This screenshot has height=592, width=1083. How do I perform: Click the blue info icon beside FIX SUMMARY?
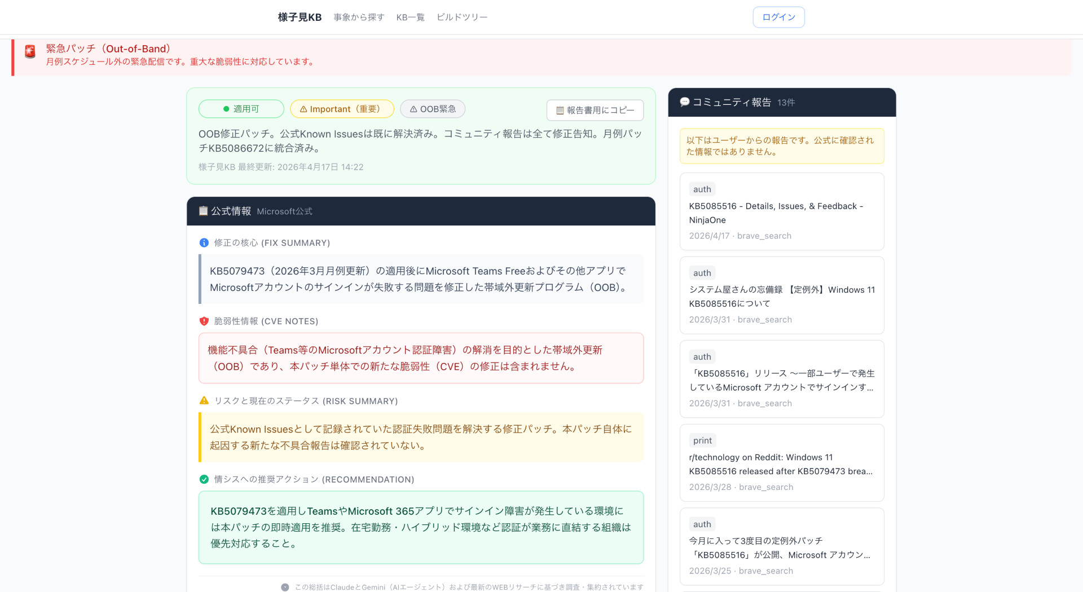pyautogui.click(x=204, y=243)
